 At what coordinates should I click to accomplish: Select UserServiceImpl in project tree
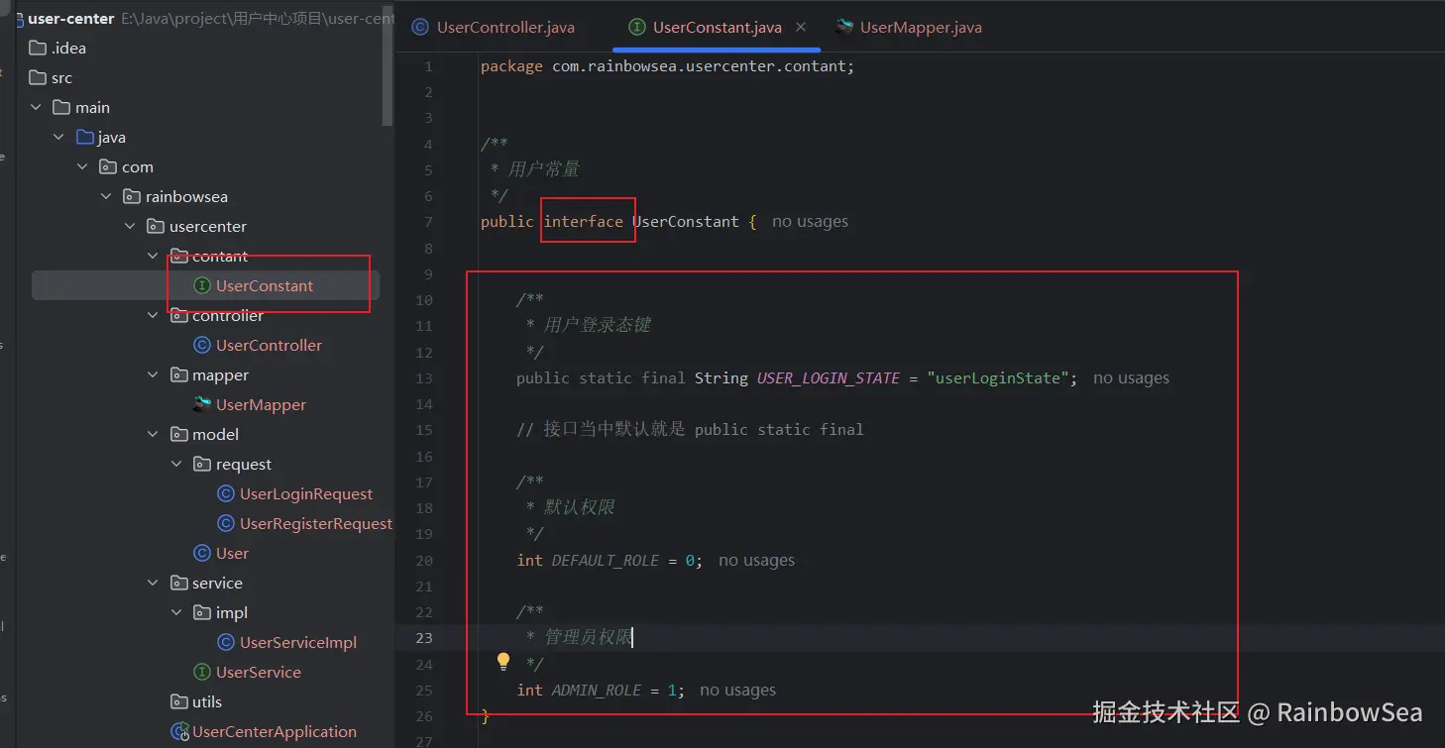[x=297, y=642]
